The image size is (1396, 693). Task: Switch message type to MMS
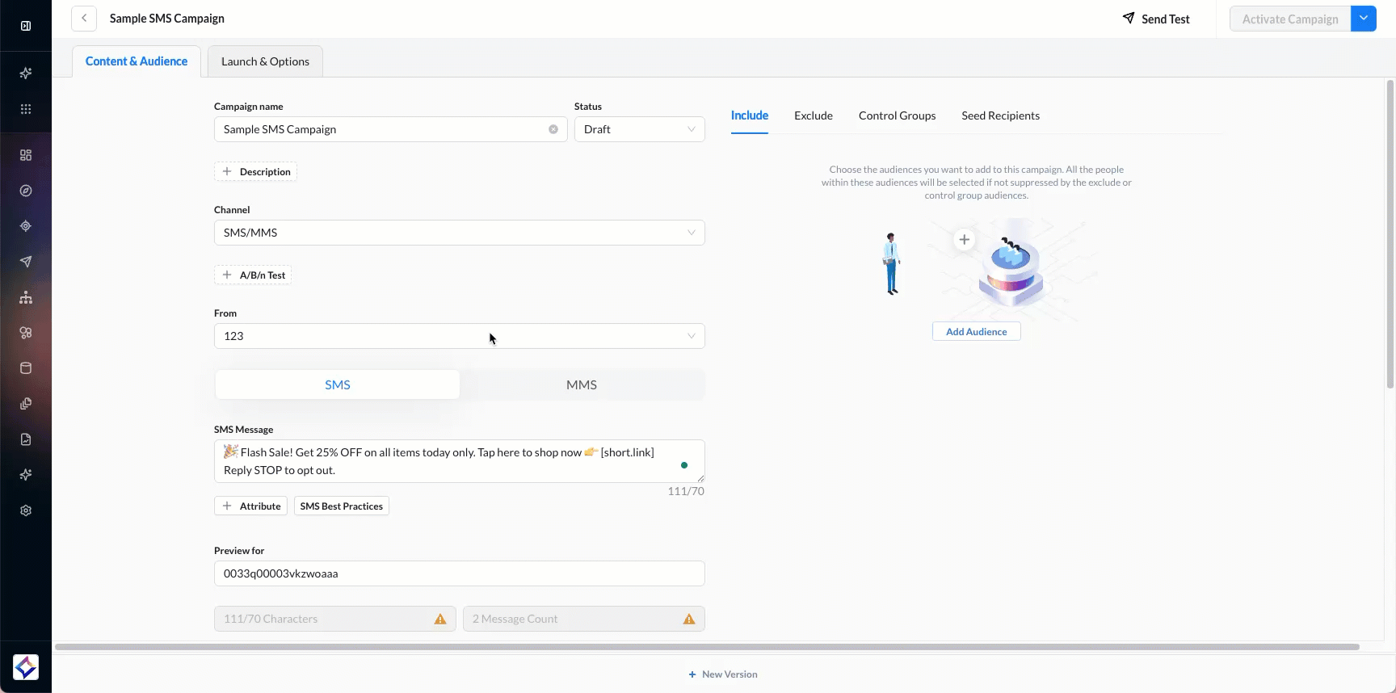(x=582, y=385)
